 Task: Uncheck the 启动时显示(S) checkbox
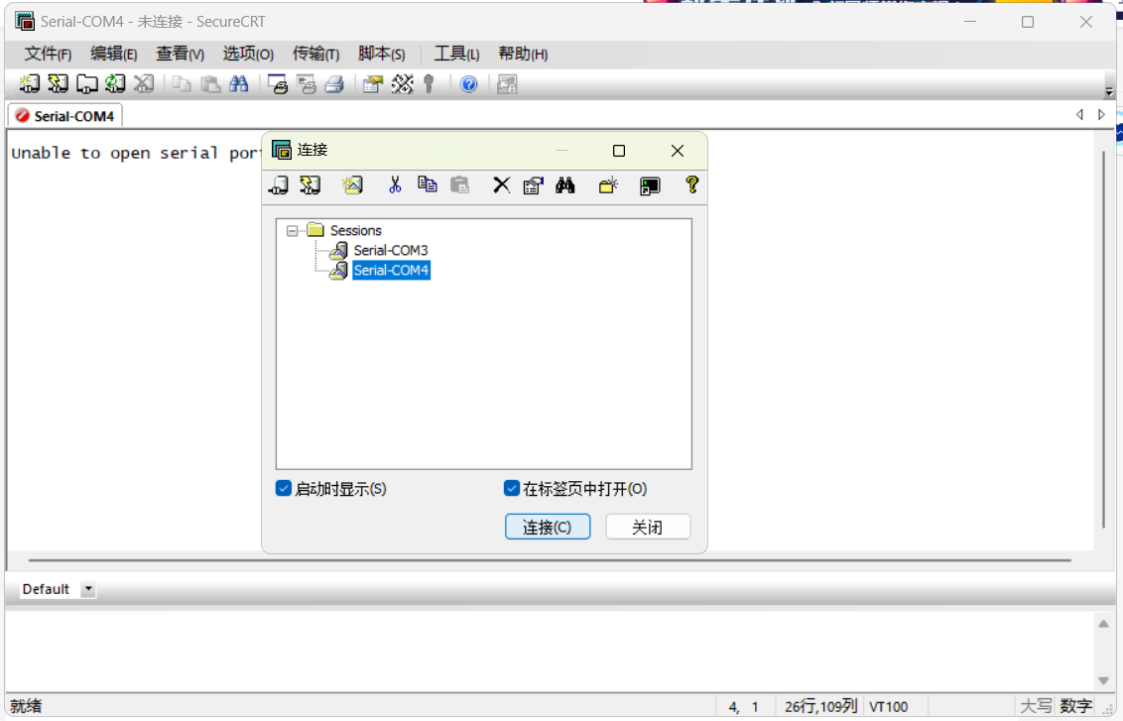point(284,488)
